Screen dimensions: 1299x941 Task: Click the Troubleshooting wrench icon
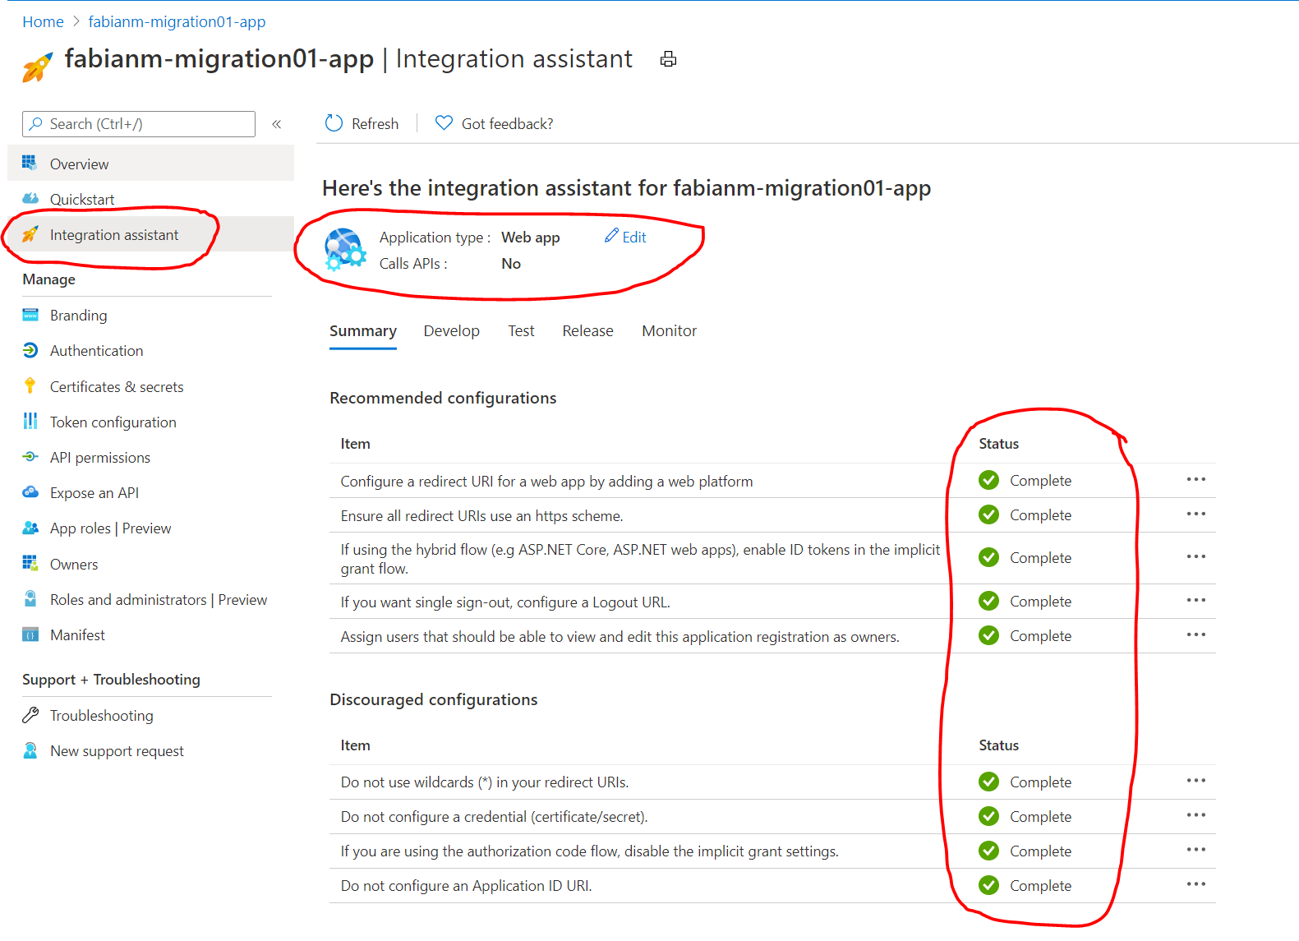point(30,715)
